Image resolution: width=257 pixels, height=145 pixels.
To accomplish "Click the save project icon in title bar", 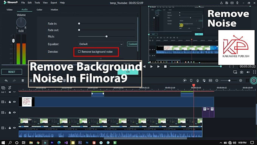I will point(226,3).
